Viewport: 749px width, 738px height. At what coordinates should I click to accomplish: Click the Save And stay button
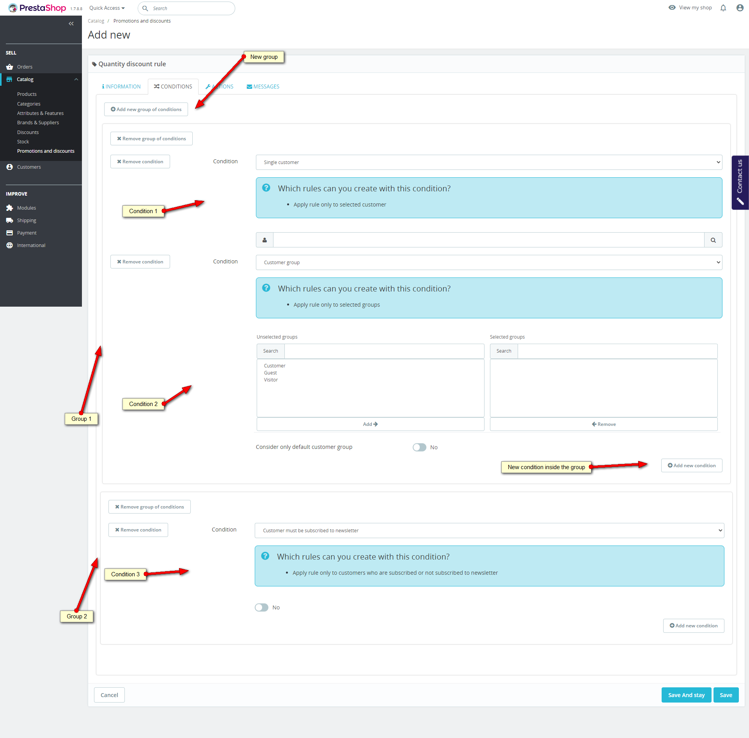click(x=686, y=695)
